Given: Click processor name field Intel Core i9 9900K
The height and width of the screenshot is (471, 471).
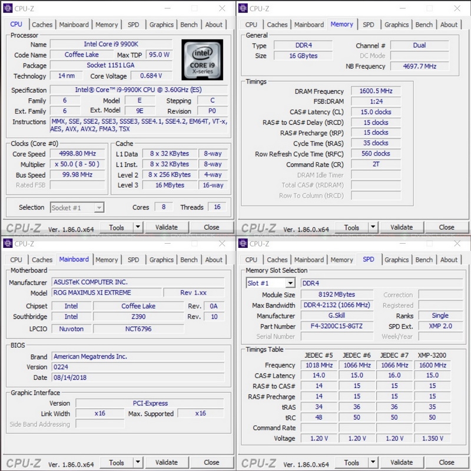Looking at the screenshot, I should [111, 44].
